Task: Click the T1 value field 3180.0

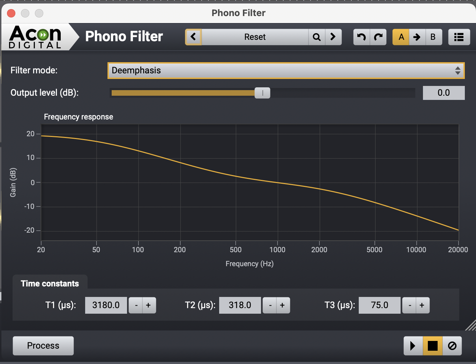Action: [106, 305]
